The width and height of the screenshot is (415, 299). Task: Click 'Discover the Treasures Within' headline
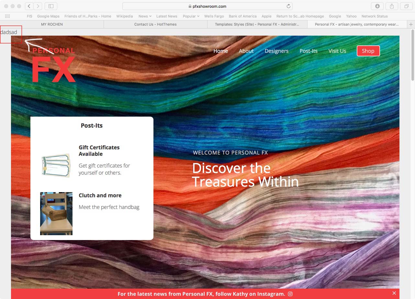pos(245,175)
